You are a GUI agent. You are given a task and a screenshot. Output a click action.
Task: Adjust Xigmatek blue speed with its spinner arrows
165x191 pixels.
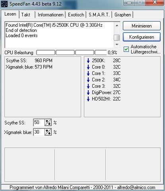[x=48, y=132]
